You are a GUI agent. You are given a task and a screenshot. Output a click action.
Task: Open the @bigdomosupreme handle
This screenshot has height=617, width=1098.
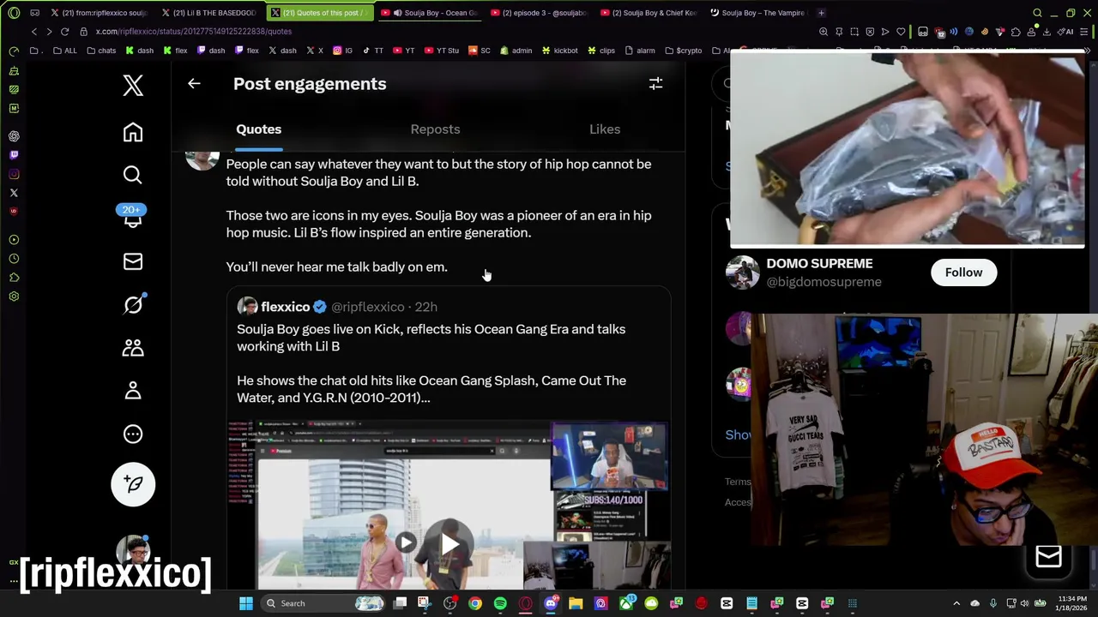(823, 282)
